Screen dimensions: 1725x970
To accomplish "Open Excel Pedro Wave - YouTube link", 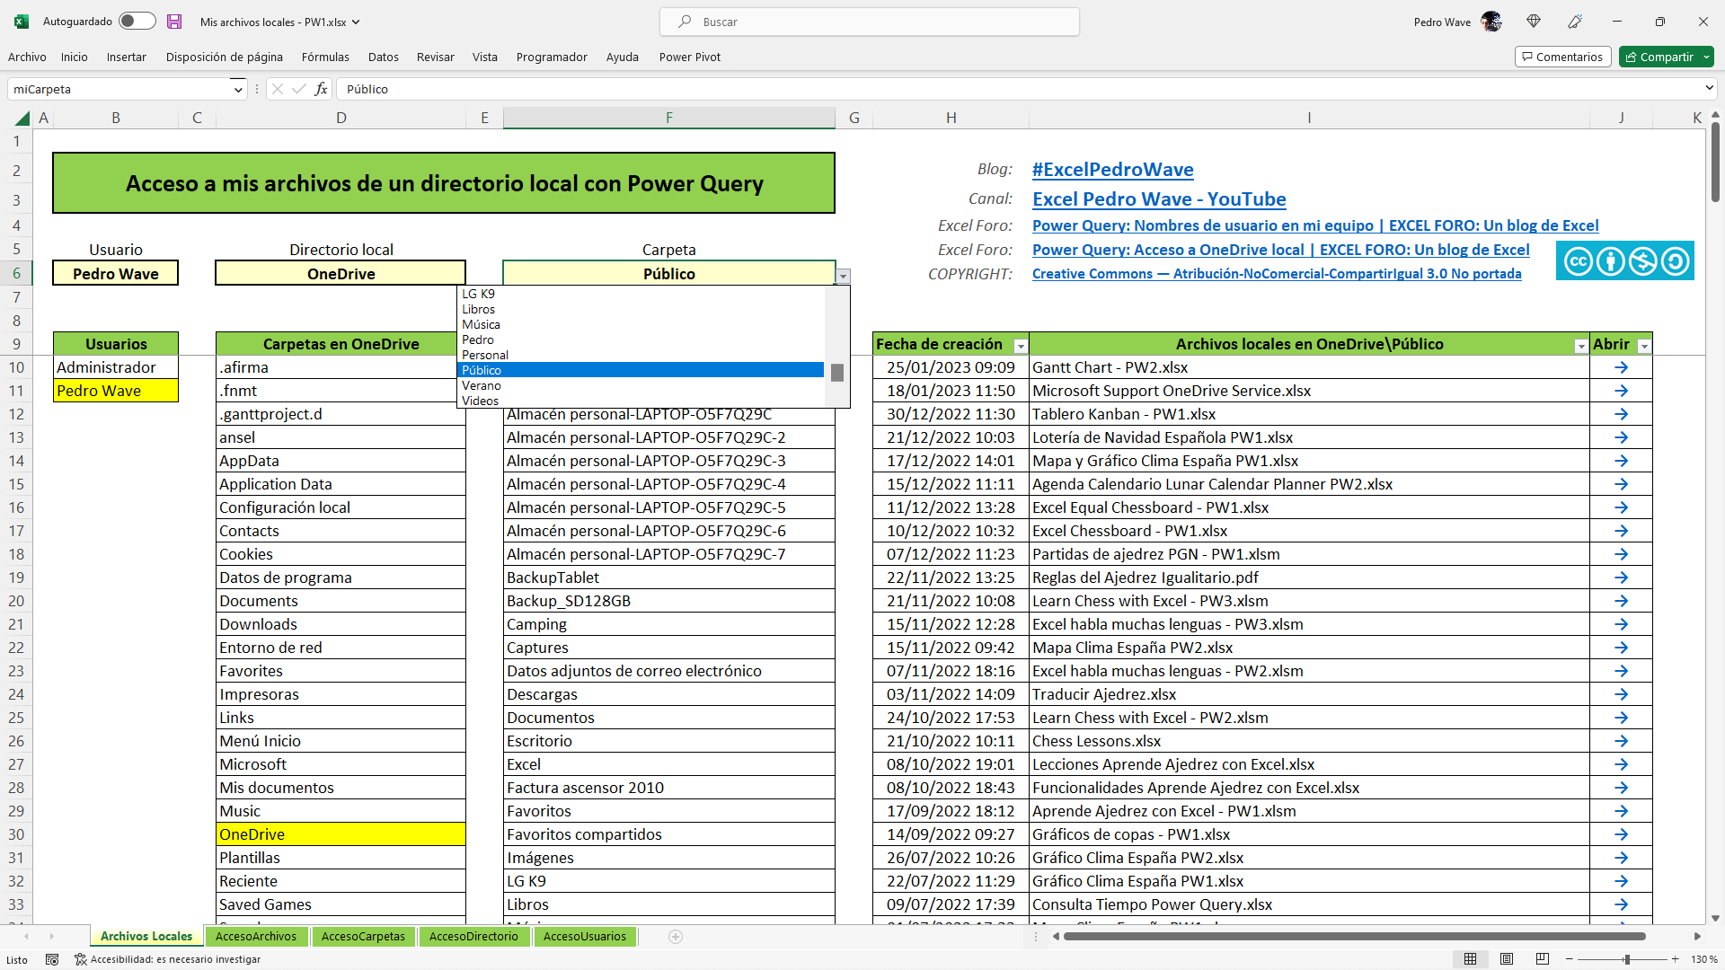I will click(x=1159, y=199).
